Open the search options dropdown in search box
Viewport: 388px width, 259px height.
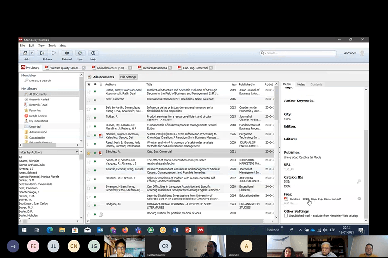coord(264,53)
